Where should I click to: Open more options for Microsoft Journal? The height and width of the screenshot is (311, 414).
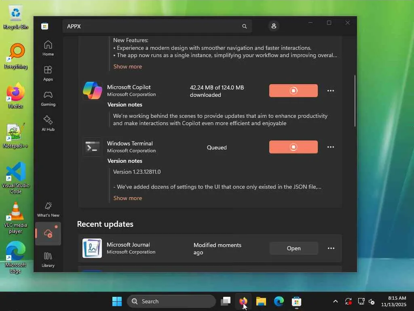(331, 248)
